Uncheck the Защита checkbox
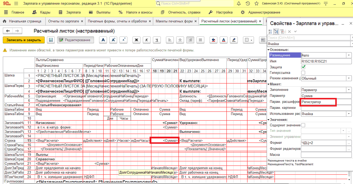The height and width of the screenshot is (184, 353). (303, 67)
